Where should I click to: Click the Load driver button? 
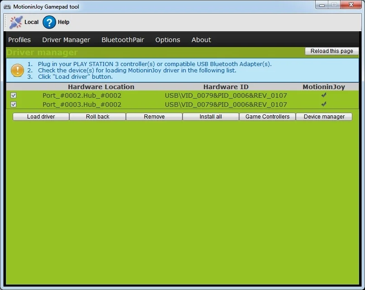(41, 117)
